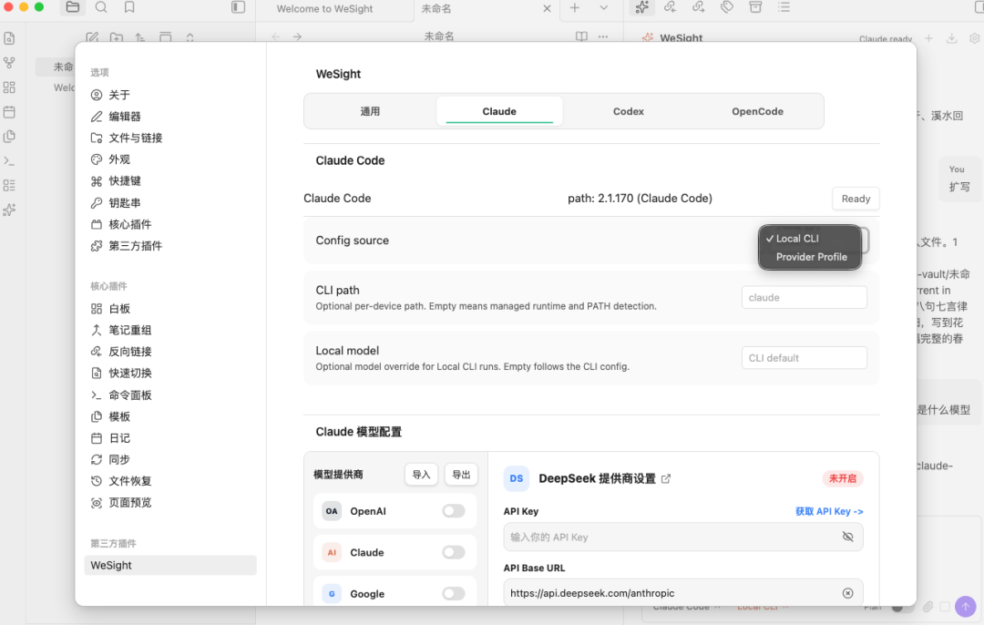Open templates copy icon in left ribbon
The height and width of the screenshot is (625, 984).
[9, 136]
